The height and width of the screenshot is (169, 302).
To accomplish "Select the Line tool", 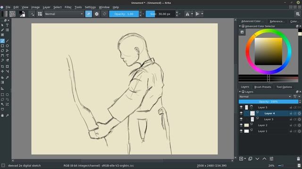I will [8, 41].
